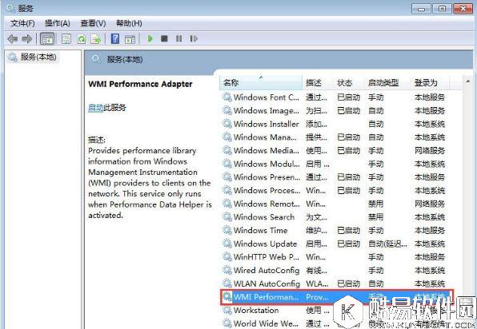This screenshot has height=329, width=477.
Task: Select the Windows Font C... service row
Action: tap(335, 97)
